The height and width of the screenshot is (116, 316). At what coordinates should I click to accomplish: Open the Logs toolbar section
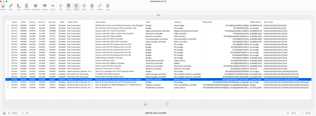pos(108,7)
